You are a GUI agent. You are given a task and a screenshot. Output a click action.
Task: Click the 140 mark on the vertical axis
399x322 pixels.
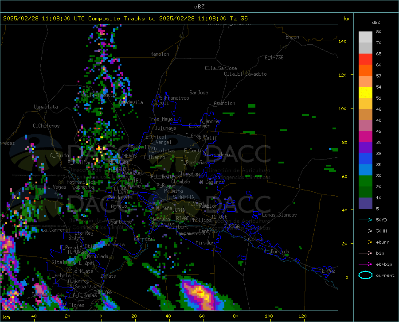(342, 41)
